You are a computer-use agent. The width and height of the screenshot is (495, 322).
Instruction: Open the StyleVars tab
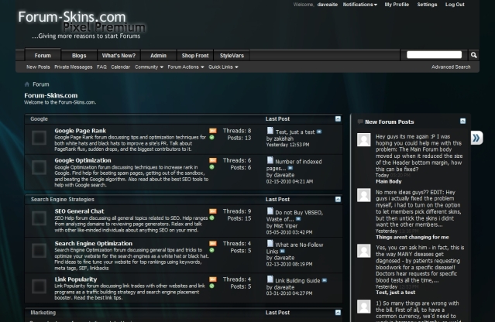click(232, 56)
